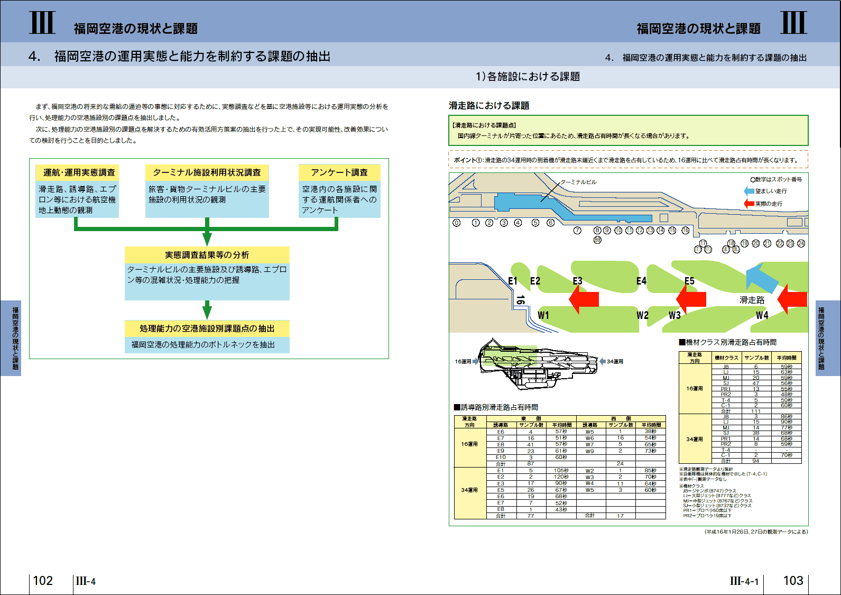Click the '43秒' cell in the E8 row

[561, 509]
